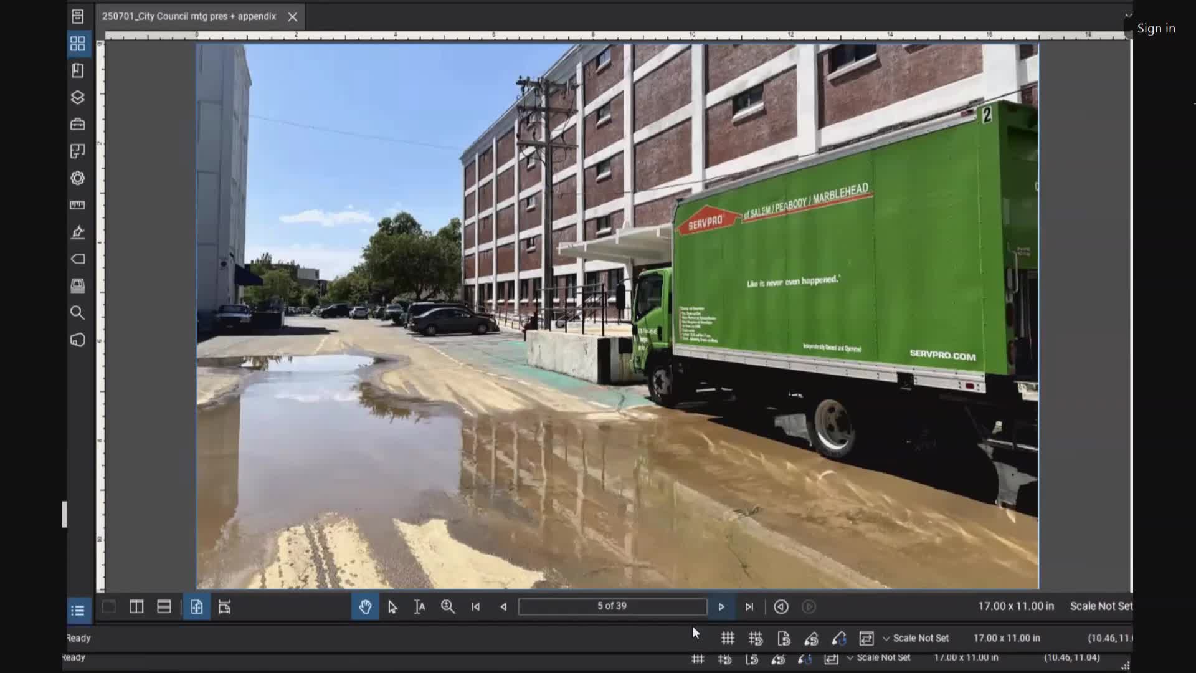This screenshot has width=1196, height=673.
Task: Toggle single page mode
Action: pyautogui.click(x=196, y=607)
